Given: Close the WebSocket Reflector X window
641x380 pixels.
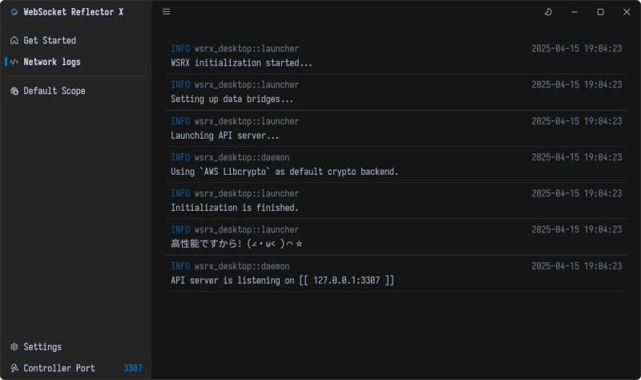Looking at the screenshot, I should (x=627, y=12).
